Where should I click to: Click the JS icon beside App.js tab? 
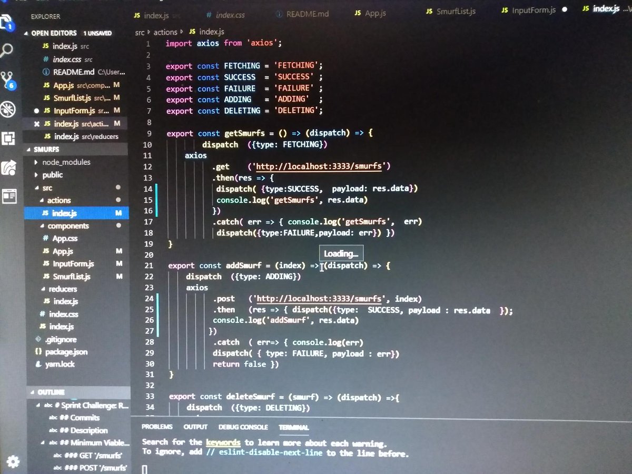coord(358,13)
